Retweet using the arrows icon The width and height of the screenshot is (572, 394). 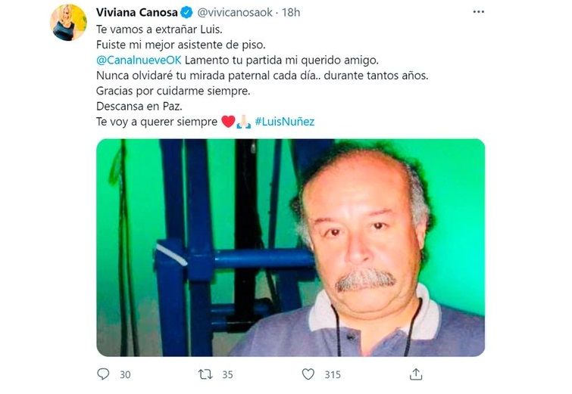coord(205,374)
